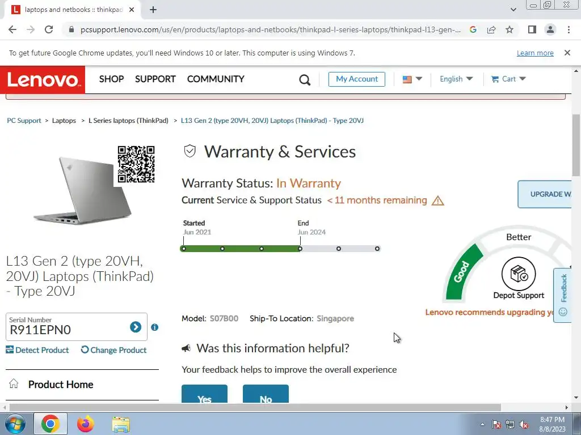Viewport: 581px width, 435px height.
Task: Click the Upgrade Warranty button
Action: pyautogui.click(x=545, y=194)
